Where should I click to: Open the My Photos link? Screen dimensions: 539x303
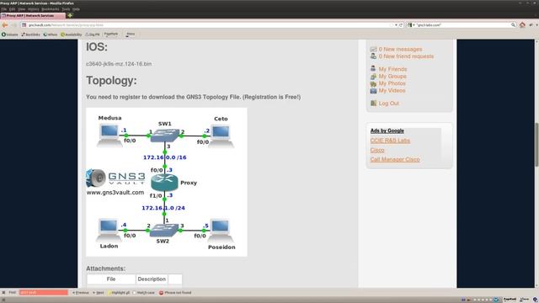392,83
